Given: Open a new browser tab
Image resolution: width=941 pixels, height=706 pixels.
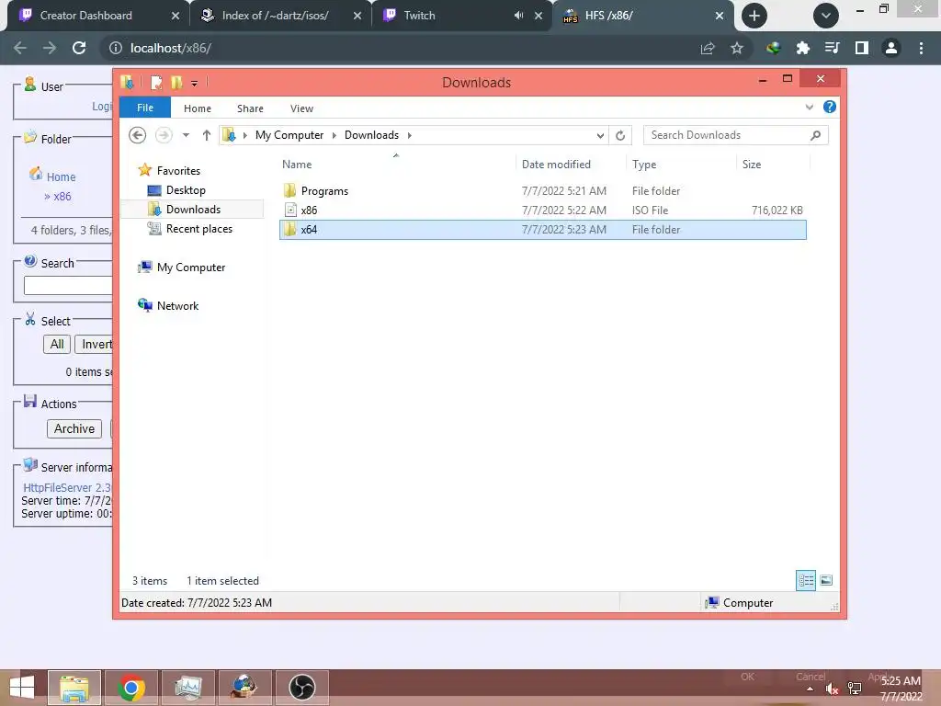Looking at the screenshot, I should click(x=754, y=16).
